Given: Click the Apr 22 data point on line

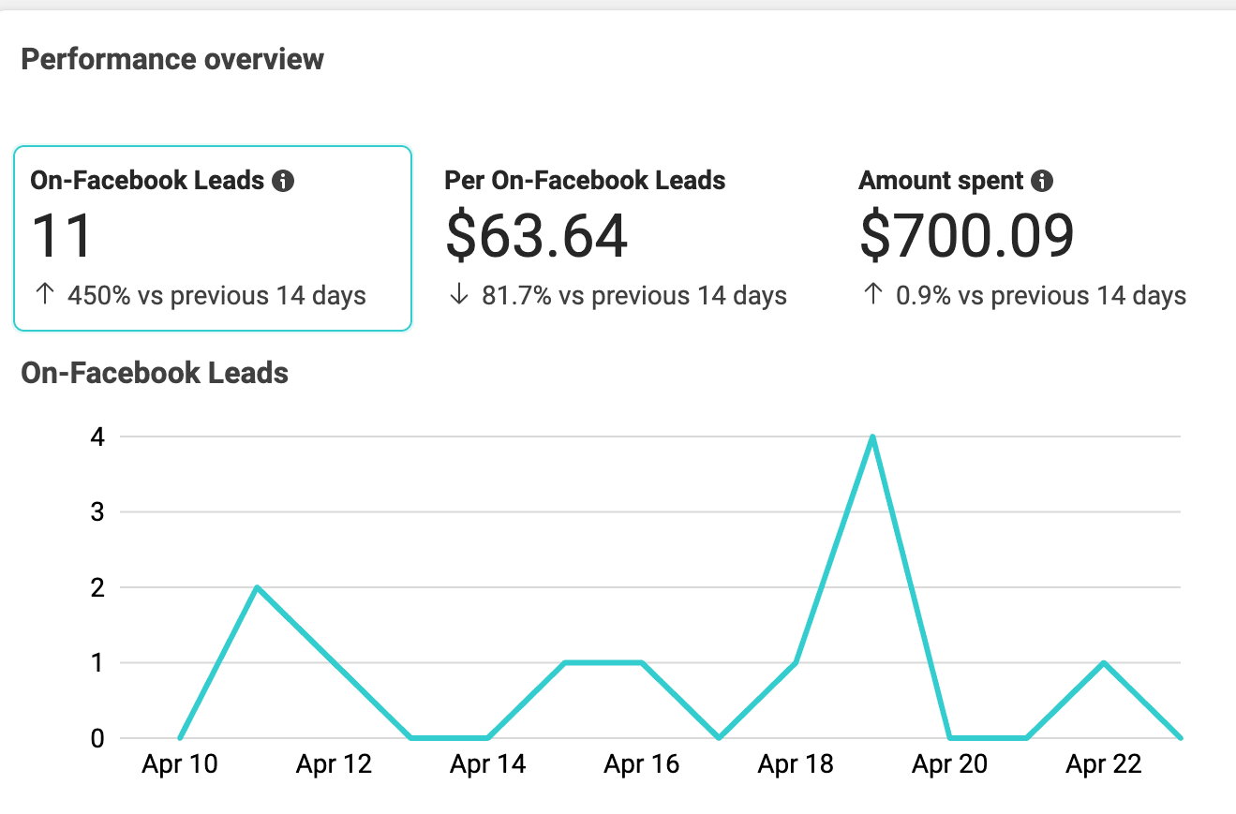Looking at the screenshot, I should click(x=1104, y=663).
